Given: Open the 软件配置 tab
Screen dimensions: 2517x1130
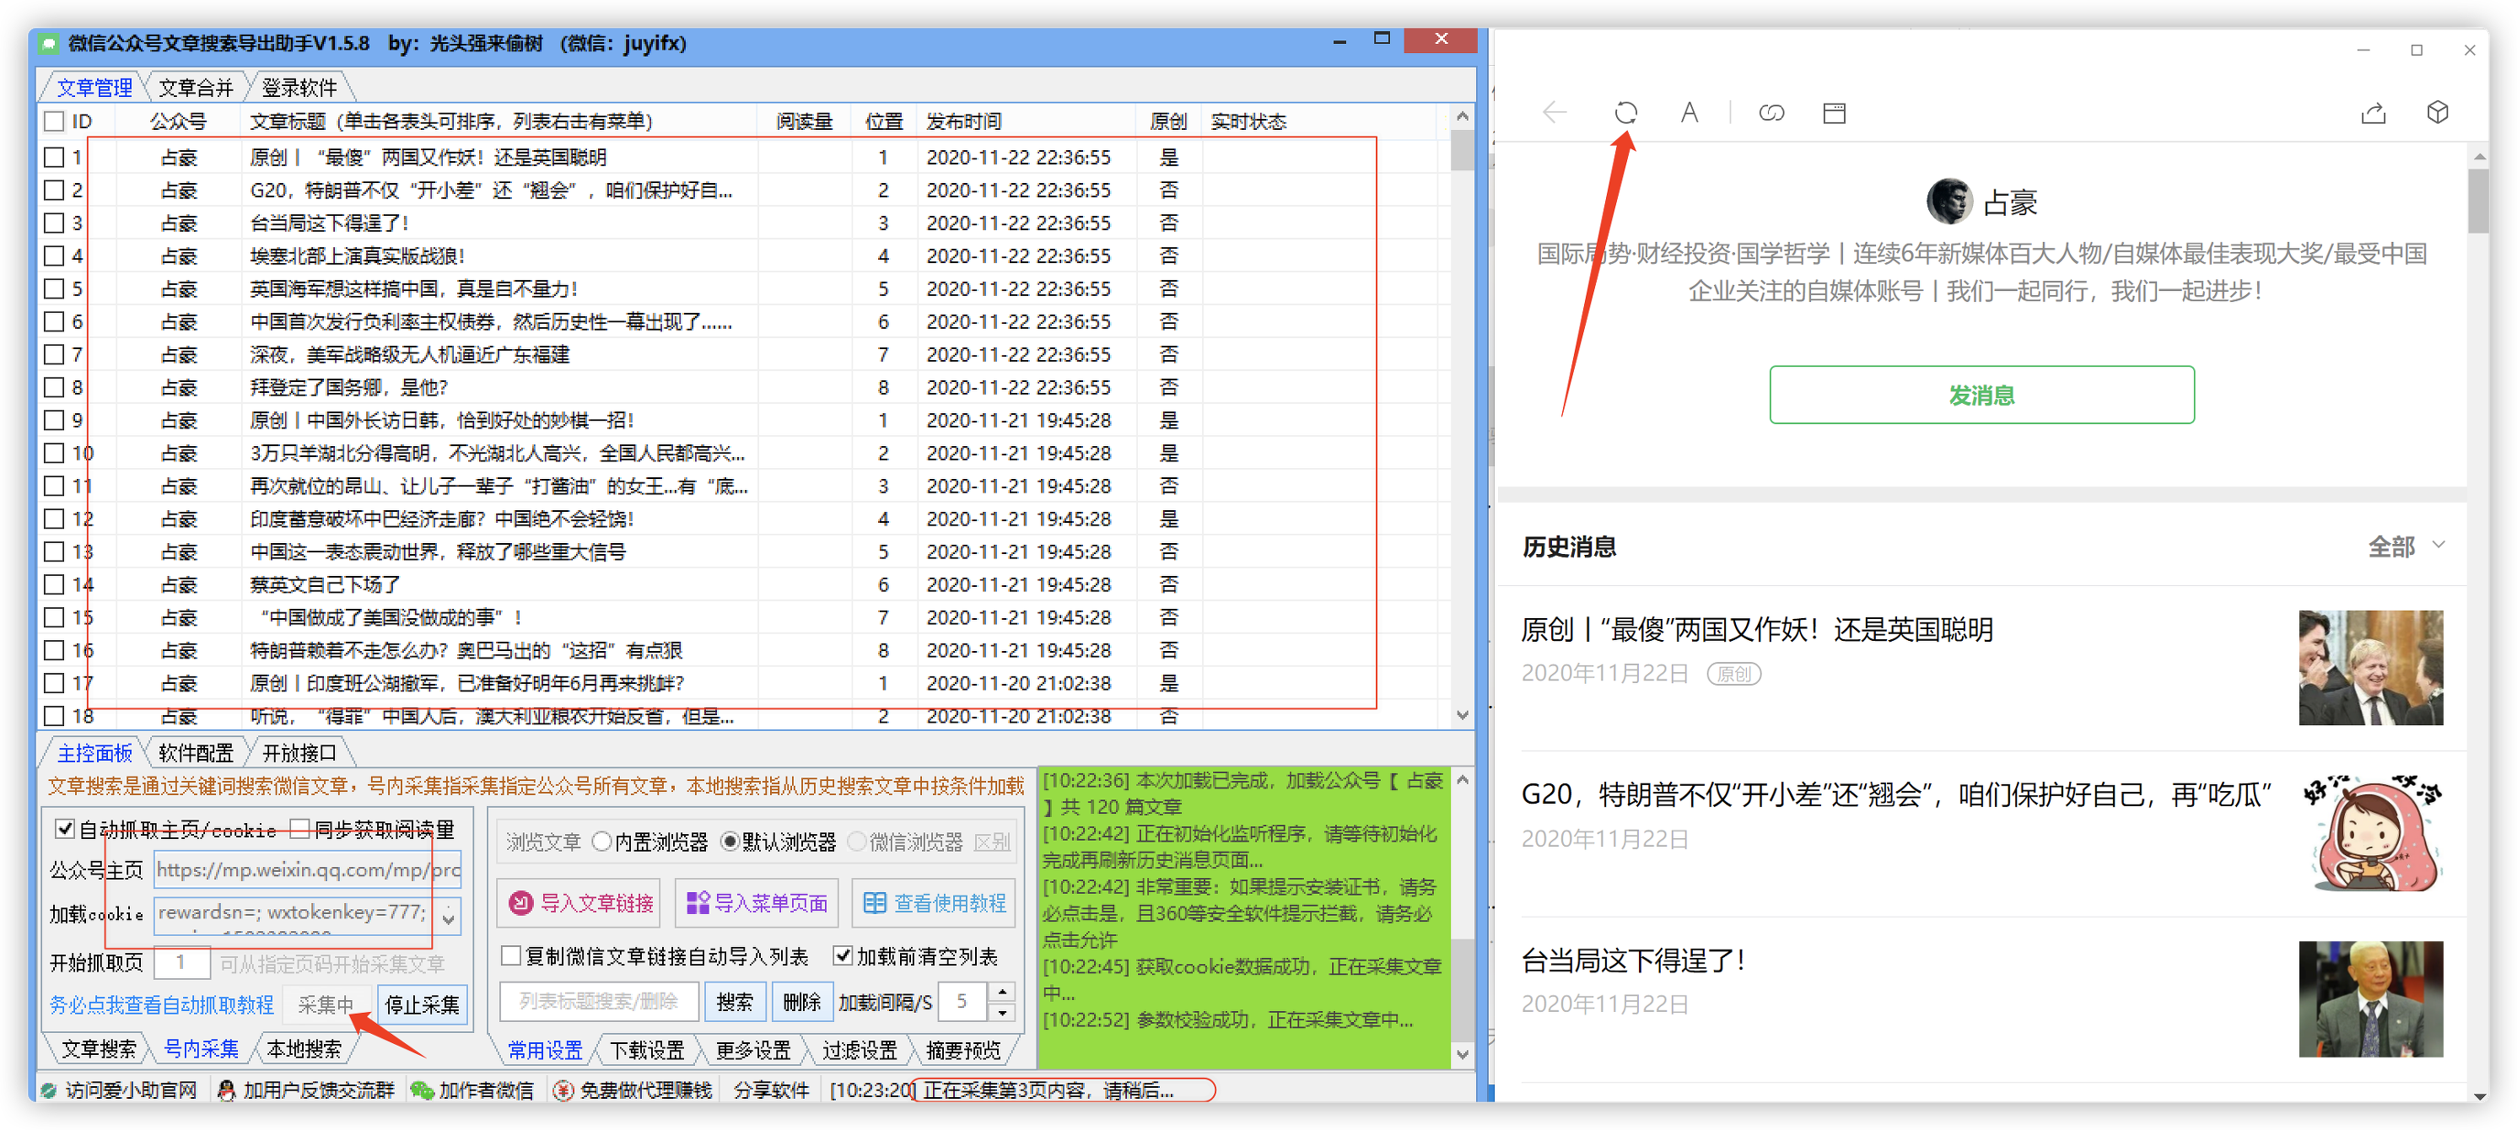Looking at the screenshot, I should 196,753.
